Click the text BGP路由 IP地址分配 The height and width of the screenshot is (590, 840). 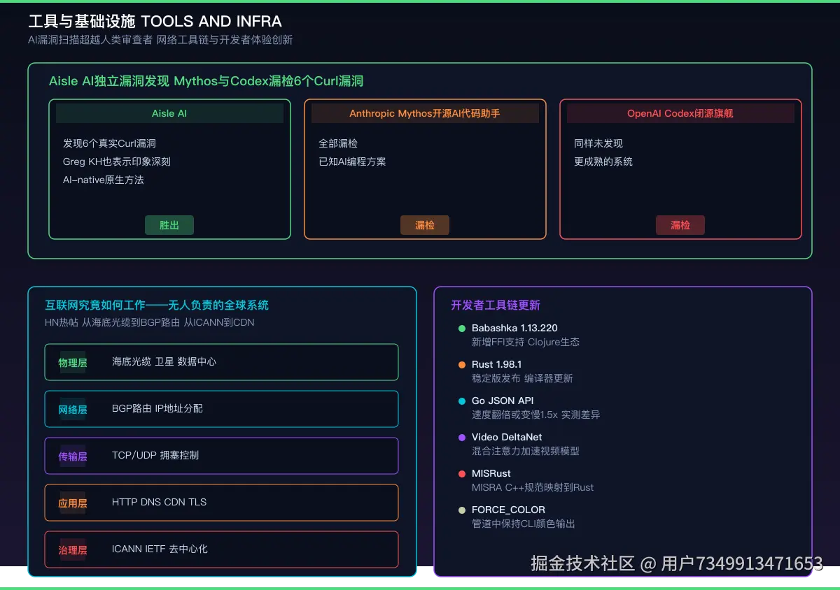tap(157, 408)
